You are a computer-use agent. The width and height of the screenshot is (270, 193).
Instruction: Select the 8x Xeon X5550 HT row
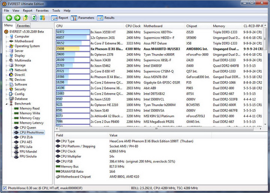coord(159,32)
